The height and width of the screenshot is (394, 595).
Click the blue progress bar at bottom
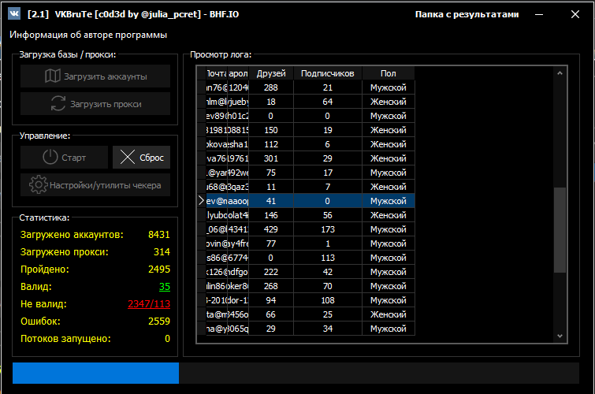[x=95, y=373]
